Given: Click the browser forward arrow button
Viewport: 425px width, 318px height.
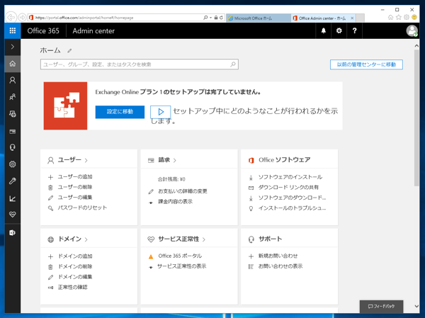Looking at the screenshot, I should coord(22,18).
